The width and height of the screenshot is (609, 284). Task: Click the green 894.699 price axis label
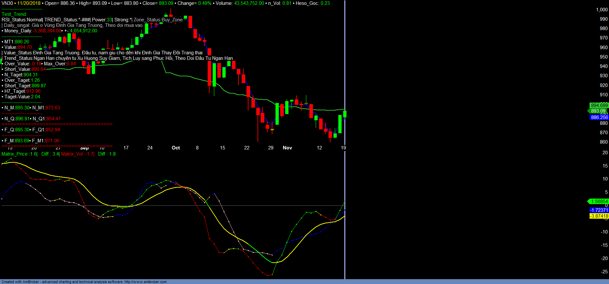coord(599,105)
